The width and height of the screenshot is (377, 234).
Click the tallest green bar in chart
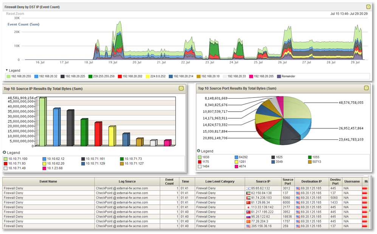coord(43,122)
